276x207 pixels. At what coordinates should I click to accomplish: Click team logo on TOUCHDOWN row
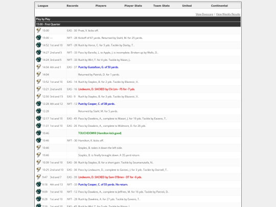click(38, 133)
